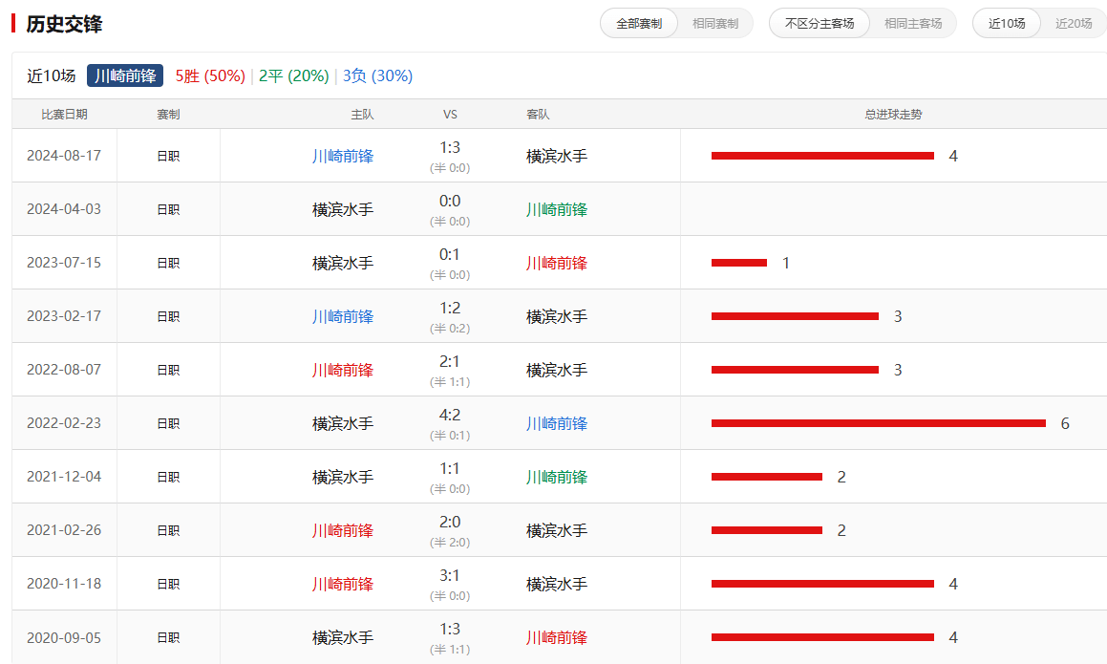The width and height of the screenshot is (1107, 664).
Task: Switch filter to 相同赛制
Action: pyautogui.click(x=714, y=23)
